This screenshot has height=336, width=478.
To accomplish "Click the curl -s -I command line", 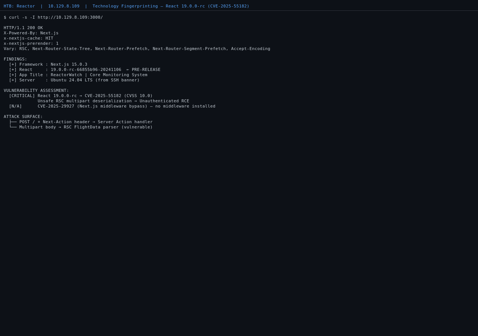I will tap(53, 17).
